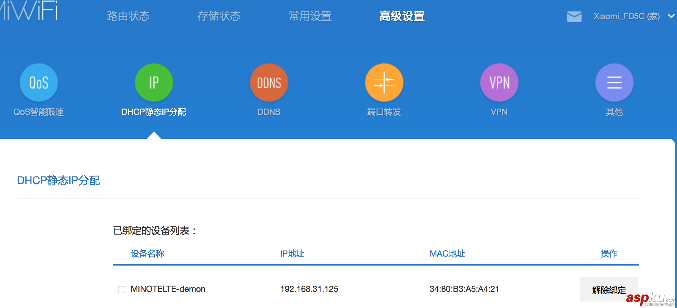Click the 其他 label under the icon
This screenshot has width=677, height=308.
coord(615,112)
